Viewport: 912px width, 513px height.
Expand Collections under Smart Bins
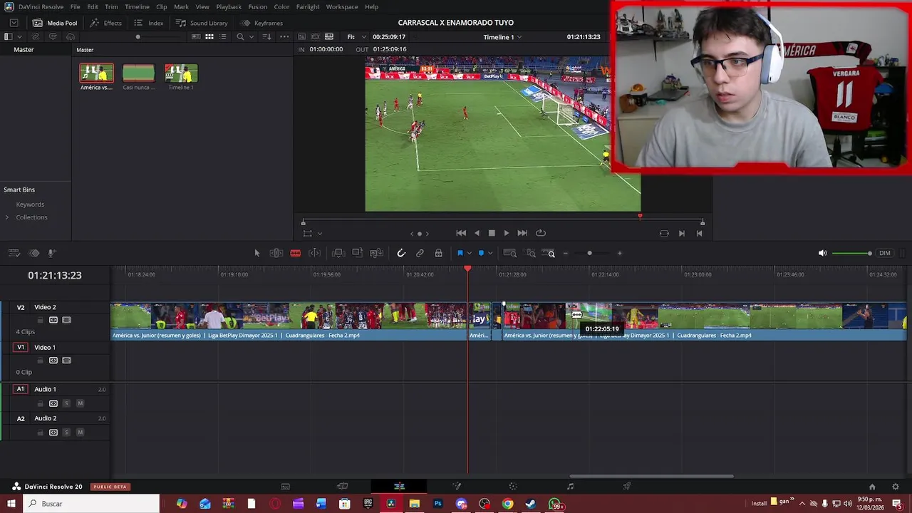click(x=7, y=217)
